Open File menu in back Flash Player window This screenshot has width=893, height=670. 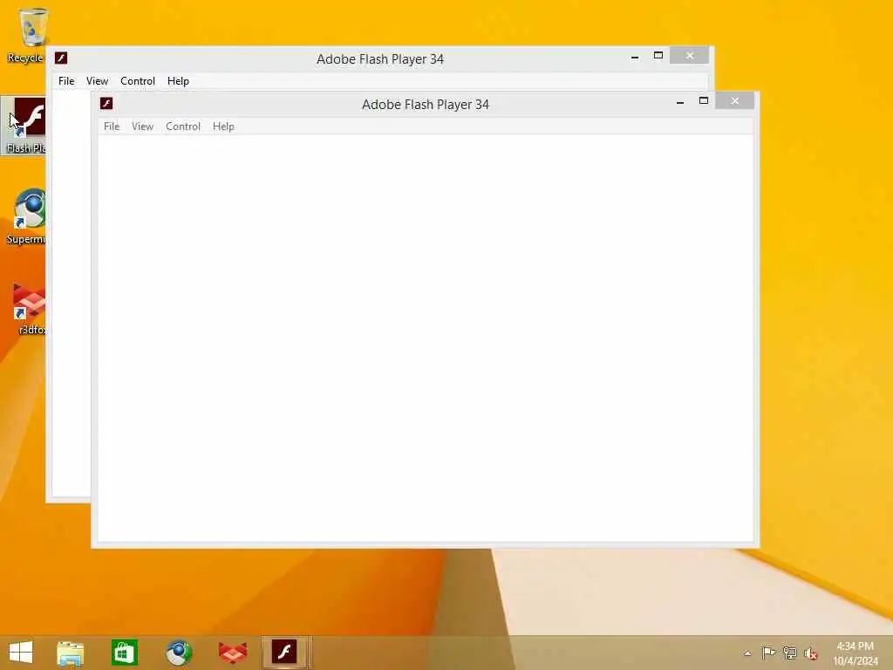66,81
